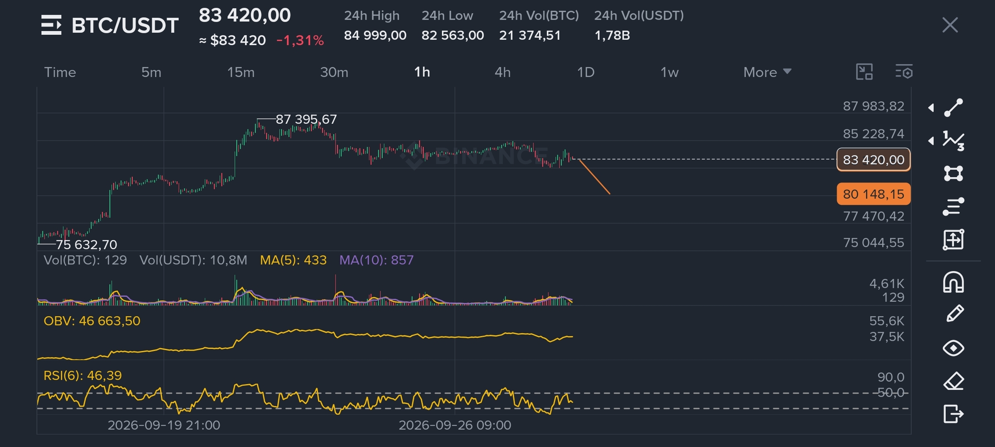Hide drawings with the eye icon
The height and width of the screenshot is (447, 995).
tap(953, 348)
